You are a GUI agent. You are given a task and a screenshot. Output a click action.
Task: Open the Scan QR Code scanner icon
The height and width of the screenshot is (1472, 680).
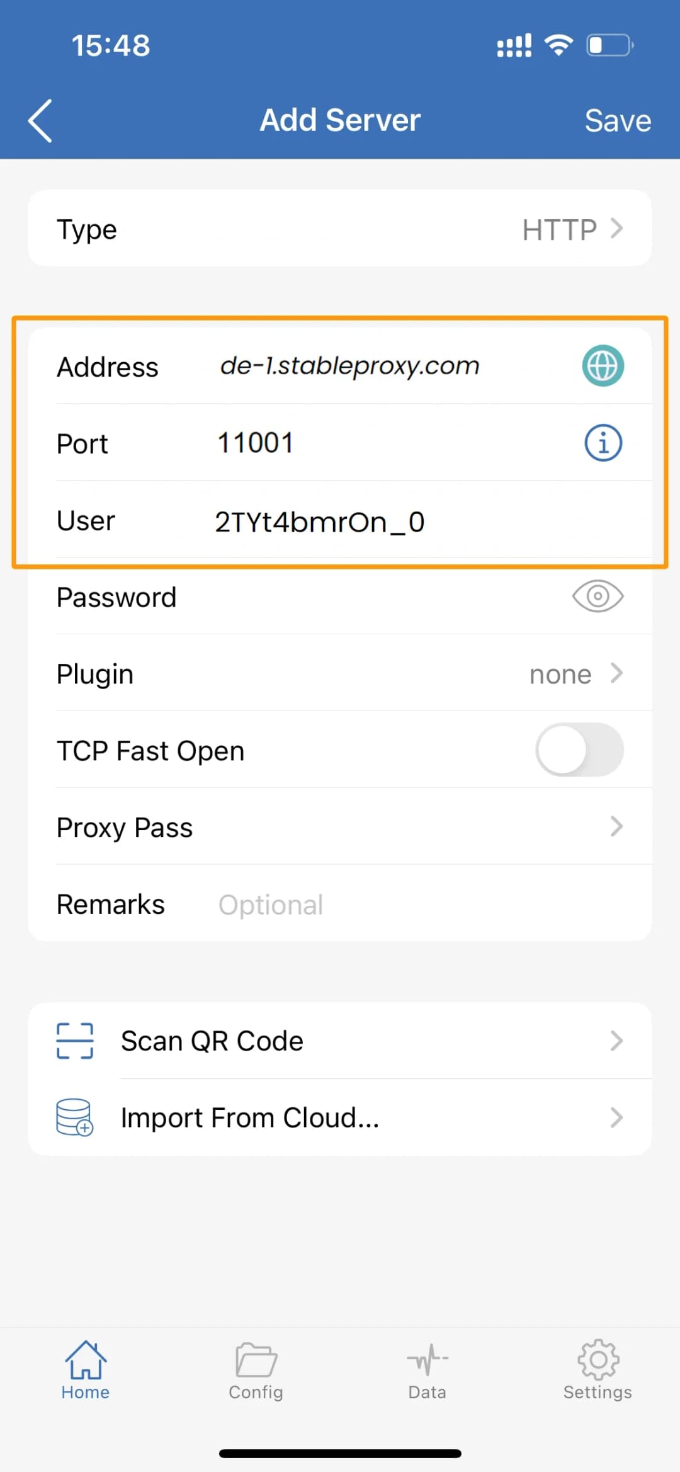[74, 1040]
